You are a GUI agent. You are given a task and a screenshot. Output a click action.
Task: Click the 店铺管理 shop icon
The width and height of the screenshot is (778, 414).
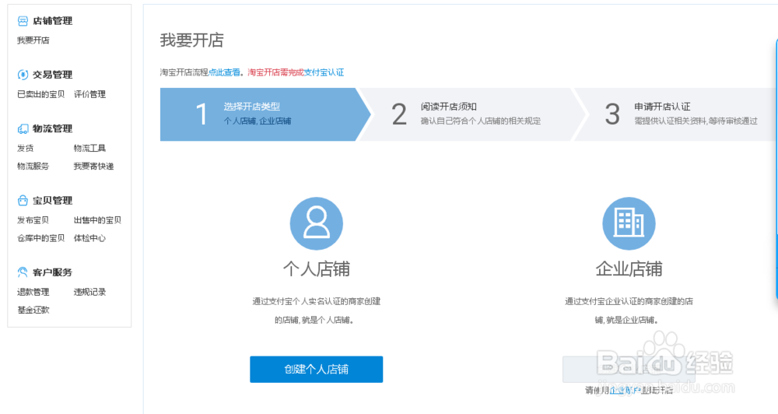tap(23, 21)
